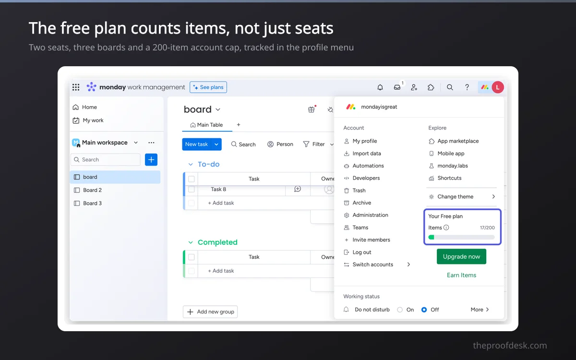Viewport: 576px width, 360px height.
Task: Open Automations in account menu
Action: pos(364,166)
